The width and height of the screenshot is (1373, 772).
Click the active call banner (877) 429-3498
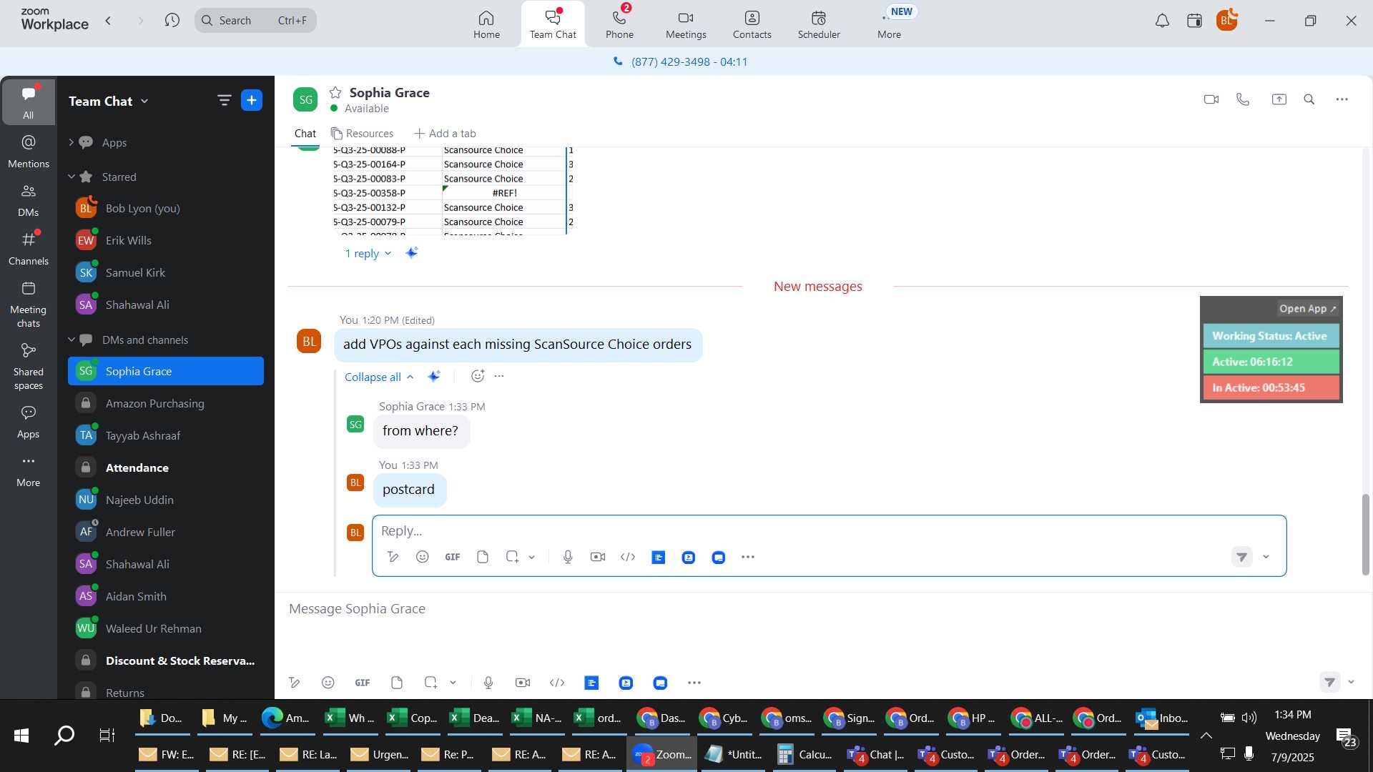pyautogui.click(x=680, y=61)
